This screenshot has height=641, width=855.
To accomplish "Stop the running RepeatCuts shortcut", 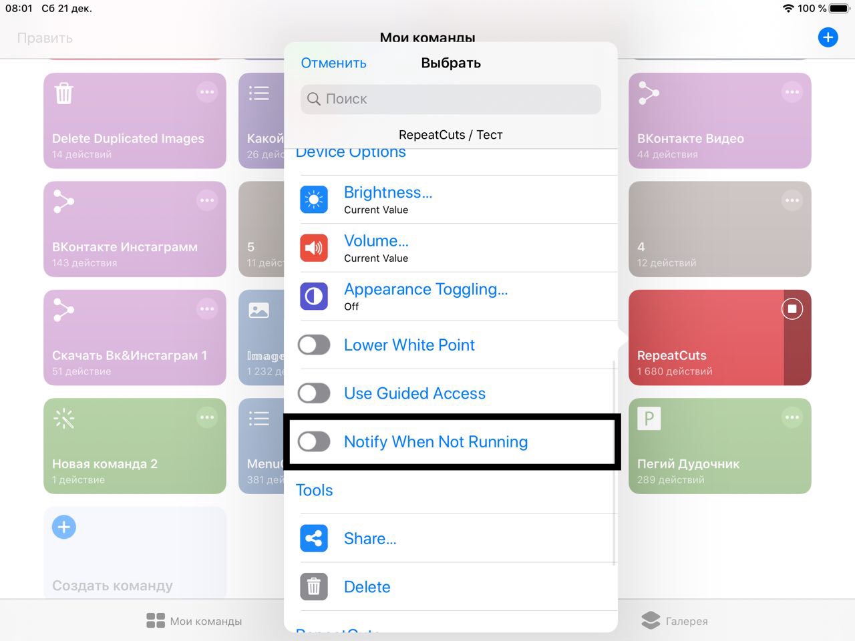I will click(792, 308).
